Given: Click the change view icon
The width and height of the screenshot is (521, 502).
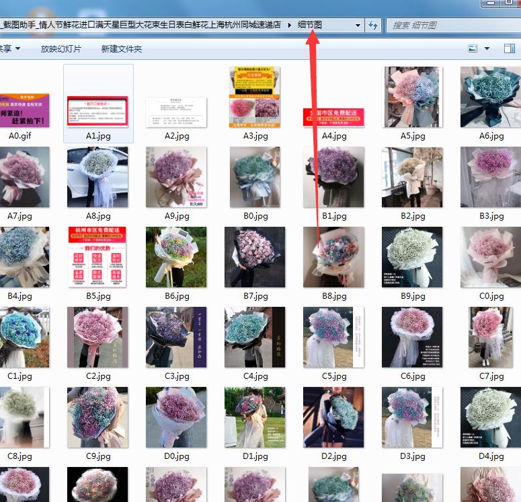Looking at the screenshot, I should coord(473,48).
